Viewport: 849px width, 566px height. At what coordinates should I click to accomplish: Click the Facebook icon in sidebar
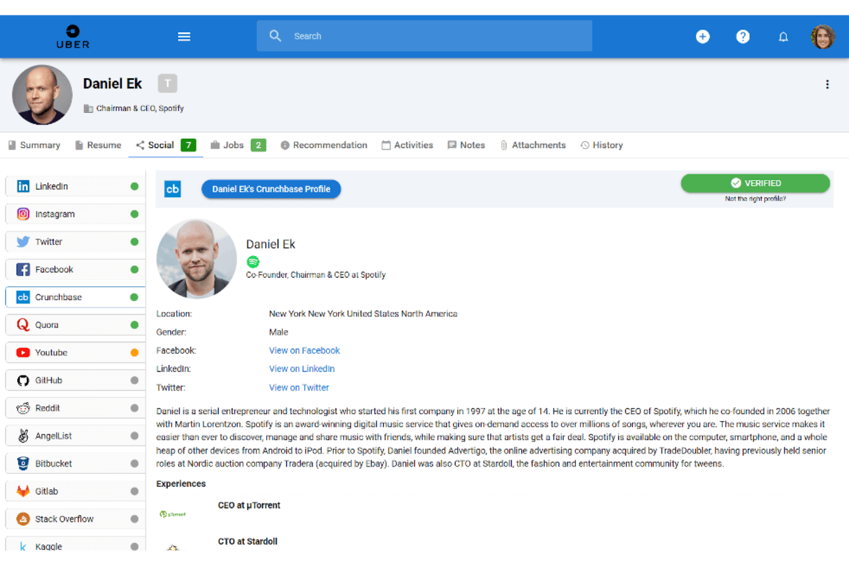[x=23, y=270]
